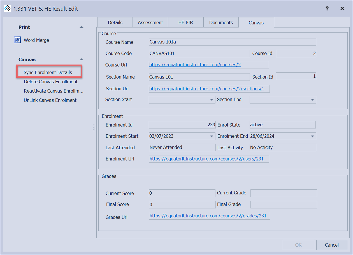The image size is (353, 255).
Task: Click the application logo in title bar
Action: (8, 8)
